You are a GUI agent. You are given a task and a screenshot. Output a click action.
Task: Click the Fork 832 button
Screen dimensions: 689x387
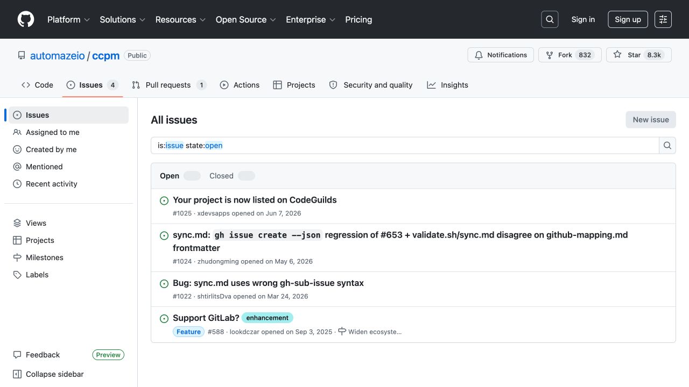point(570,55)
